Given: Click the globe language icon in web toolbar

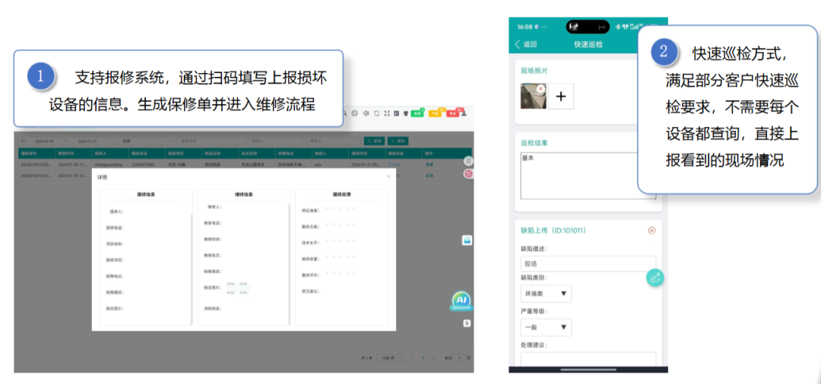Looking at the screenshot, I should point(354,113).
